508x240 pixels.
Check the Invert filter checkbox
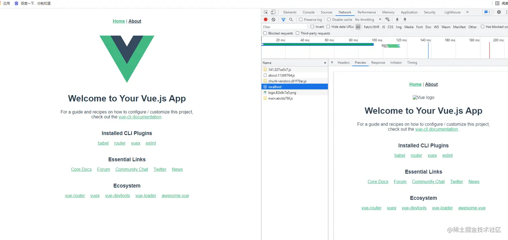click(x=312, y=26)
